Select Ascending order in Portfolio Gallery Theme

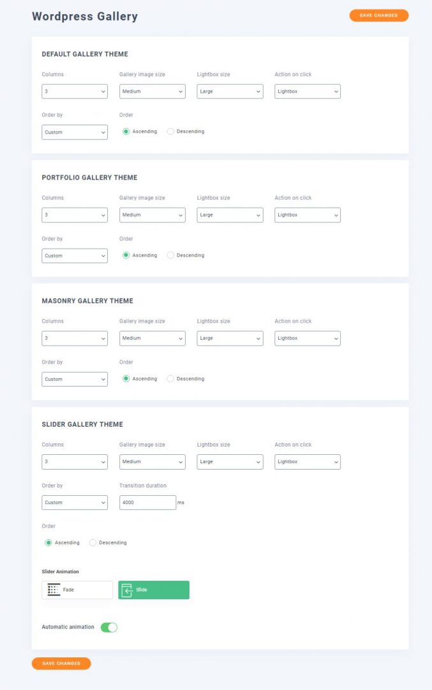[x=126, y=255]
